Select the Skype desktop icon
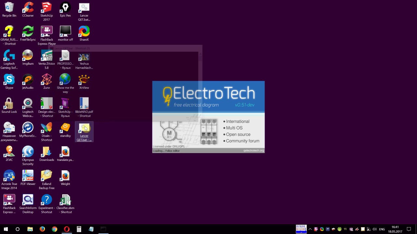 click(x=9, y=82)
